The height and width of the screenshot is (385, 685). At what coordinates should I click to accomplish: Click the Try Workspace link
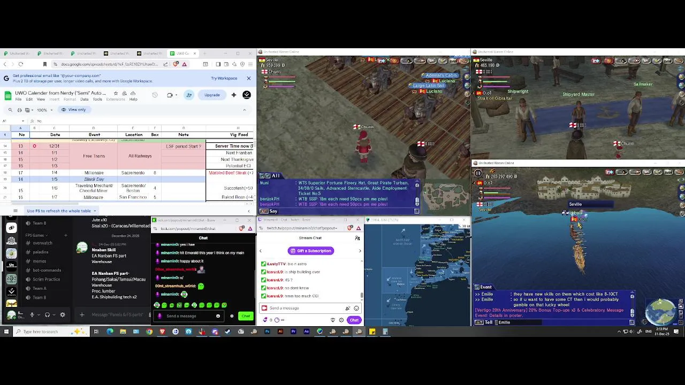(224, 78)
